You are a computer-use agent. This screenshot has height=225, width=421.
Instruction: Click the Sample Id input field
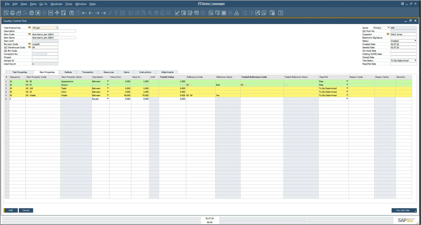pos(45,61)
